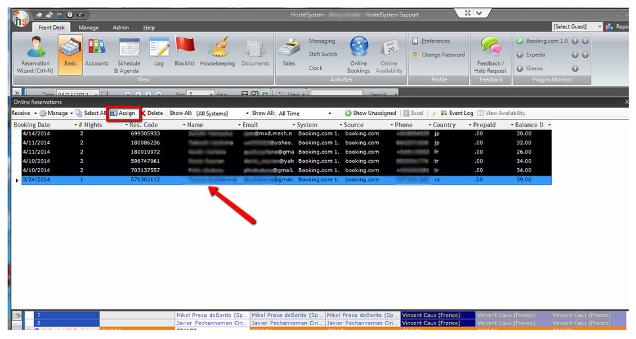
Task: Sort by the Prepaid column header
Action: tap(484, 125)
